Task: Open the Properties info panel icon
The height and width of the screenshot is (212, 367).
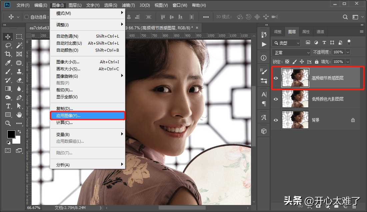Action: tap(264, 58)
